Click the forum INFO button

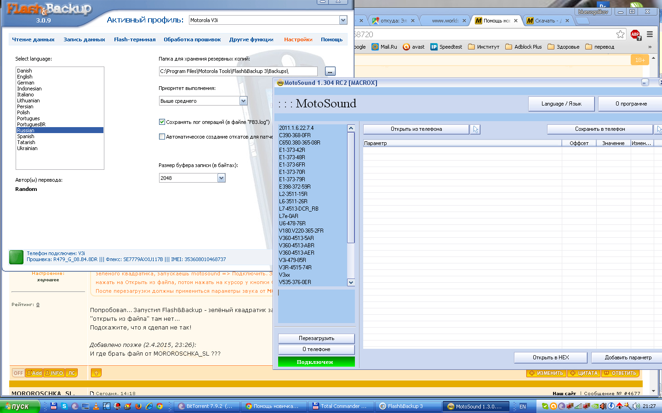54,373
